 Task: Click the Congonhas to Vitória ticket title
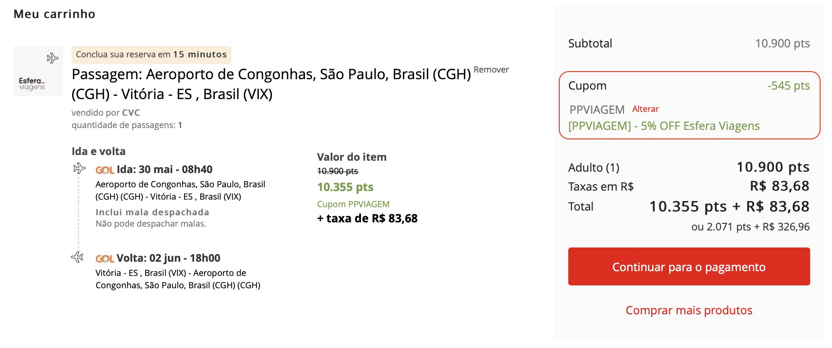pyautogui.click(x=271, y=84)
